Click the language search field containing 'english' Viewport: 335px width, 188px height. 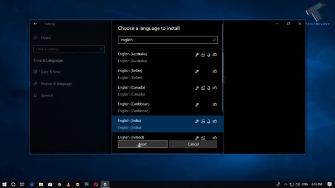(167, 40)
